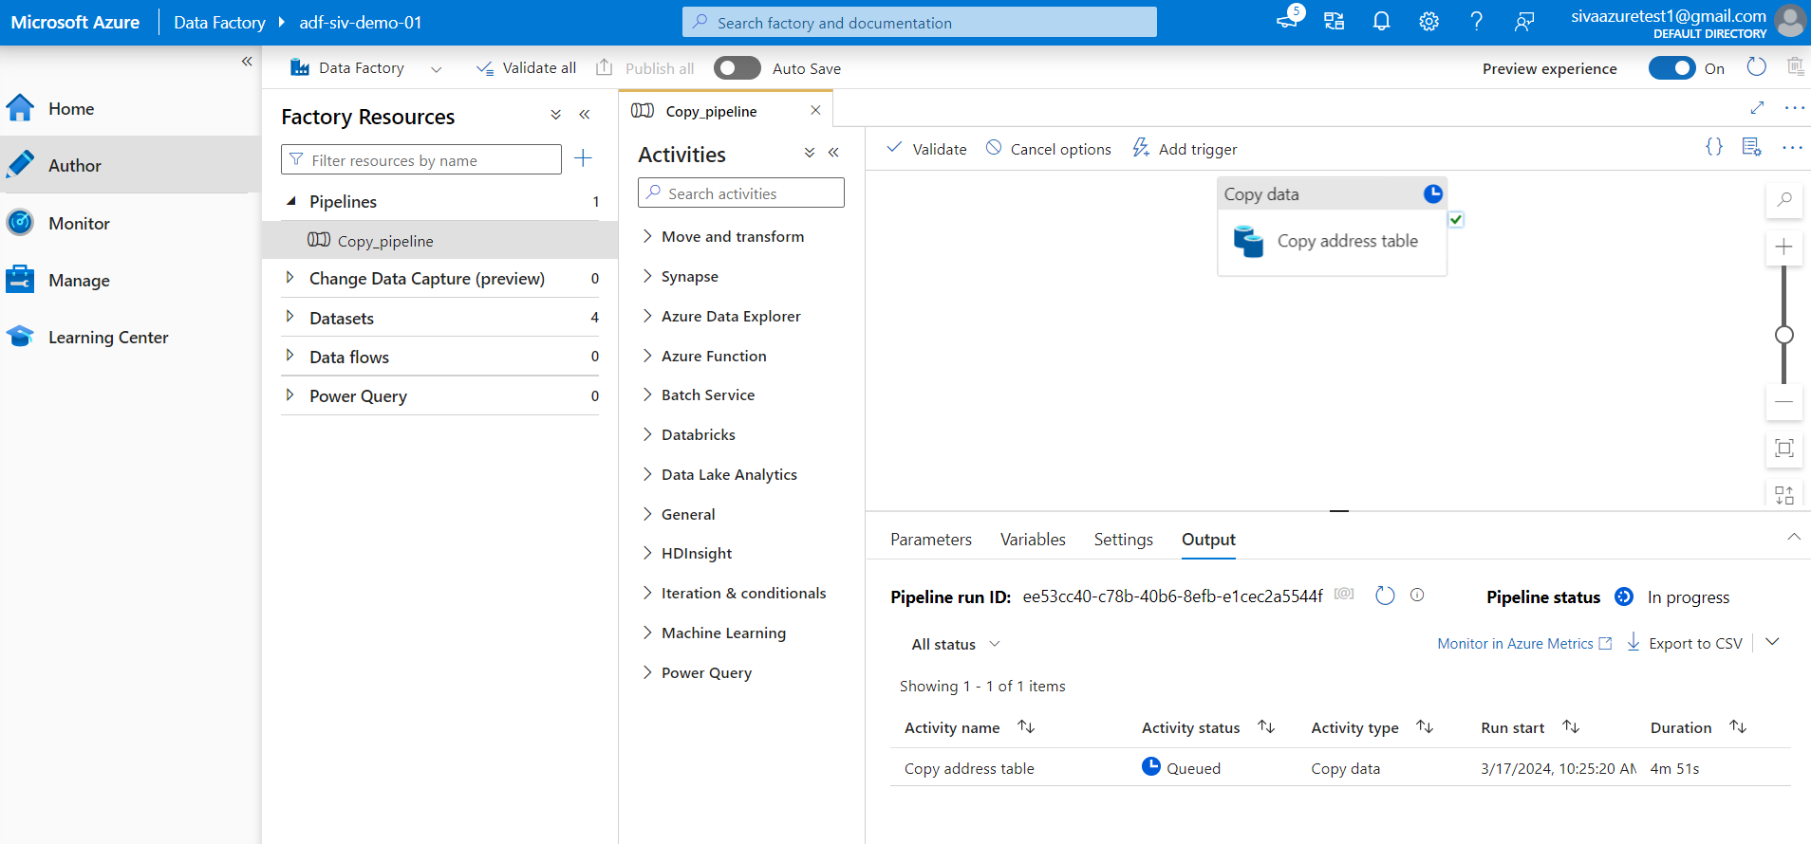Select the Copy address table activity node
1811x844 pixels.
(x=1332, y=226)
